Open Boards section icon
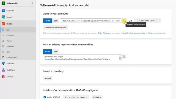This screenshot has width=176, height=99. [3, 17]
